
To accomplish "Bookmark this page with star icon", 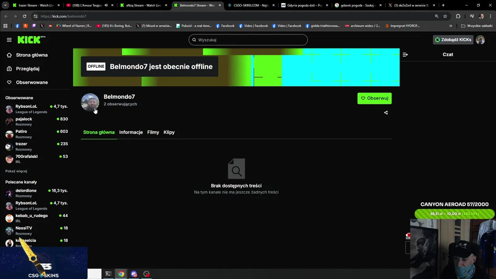I will click(x=445, y=16).
